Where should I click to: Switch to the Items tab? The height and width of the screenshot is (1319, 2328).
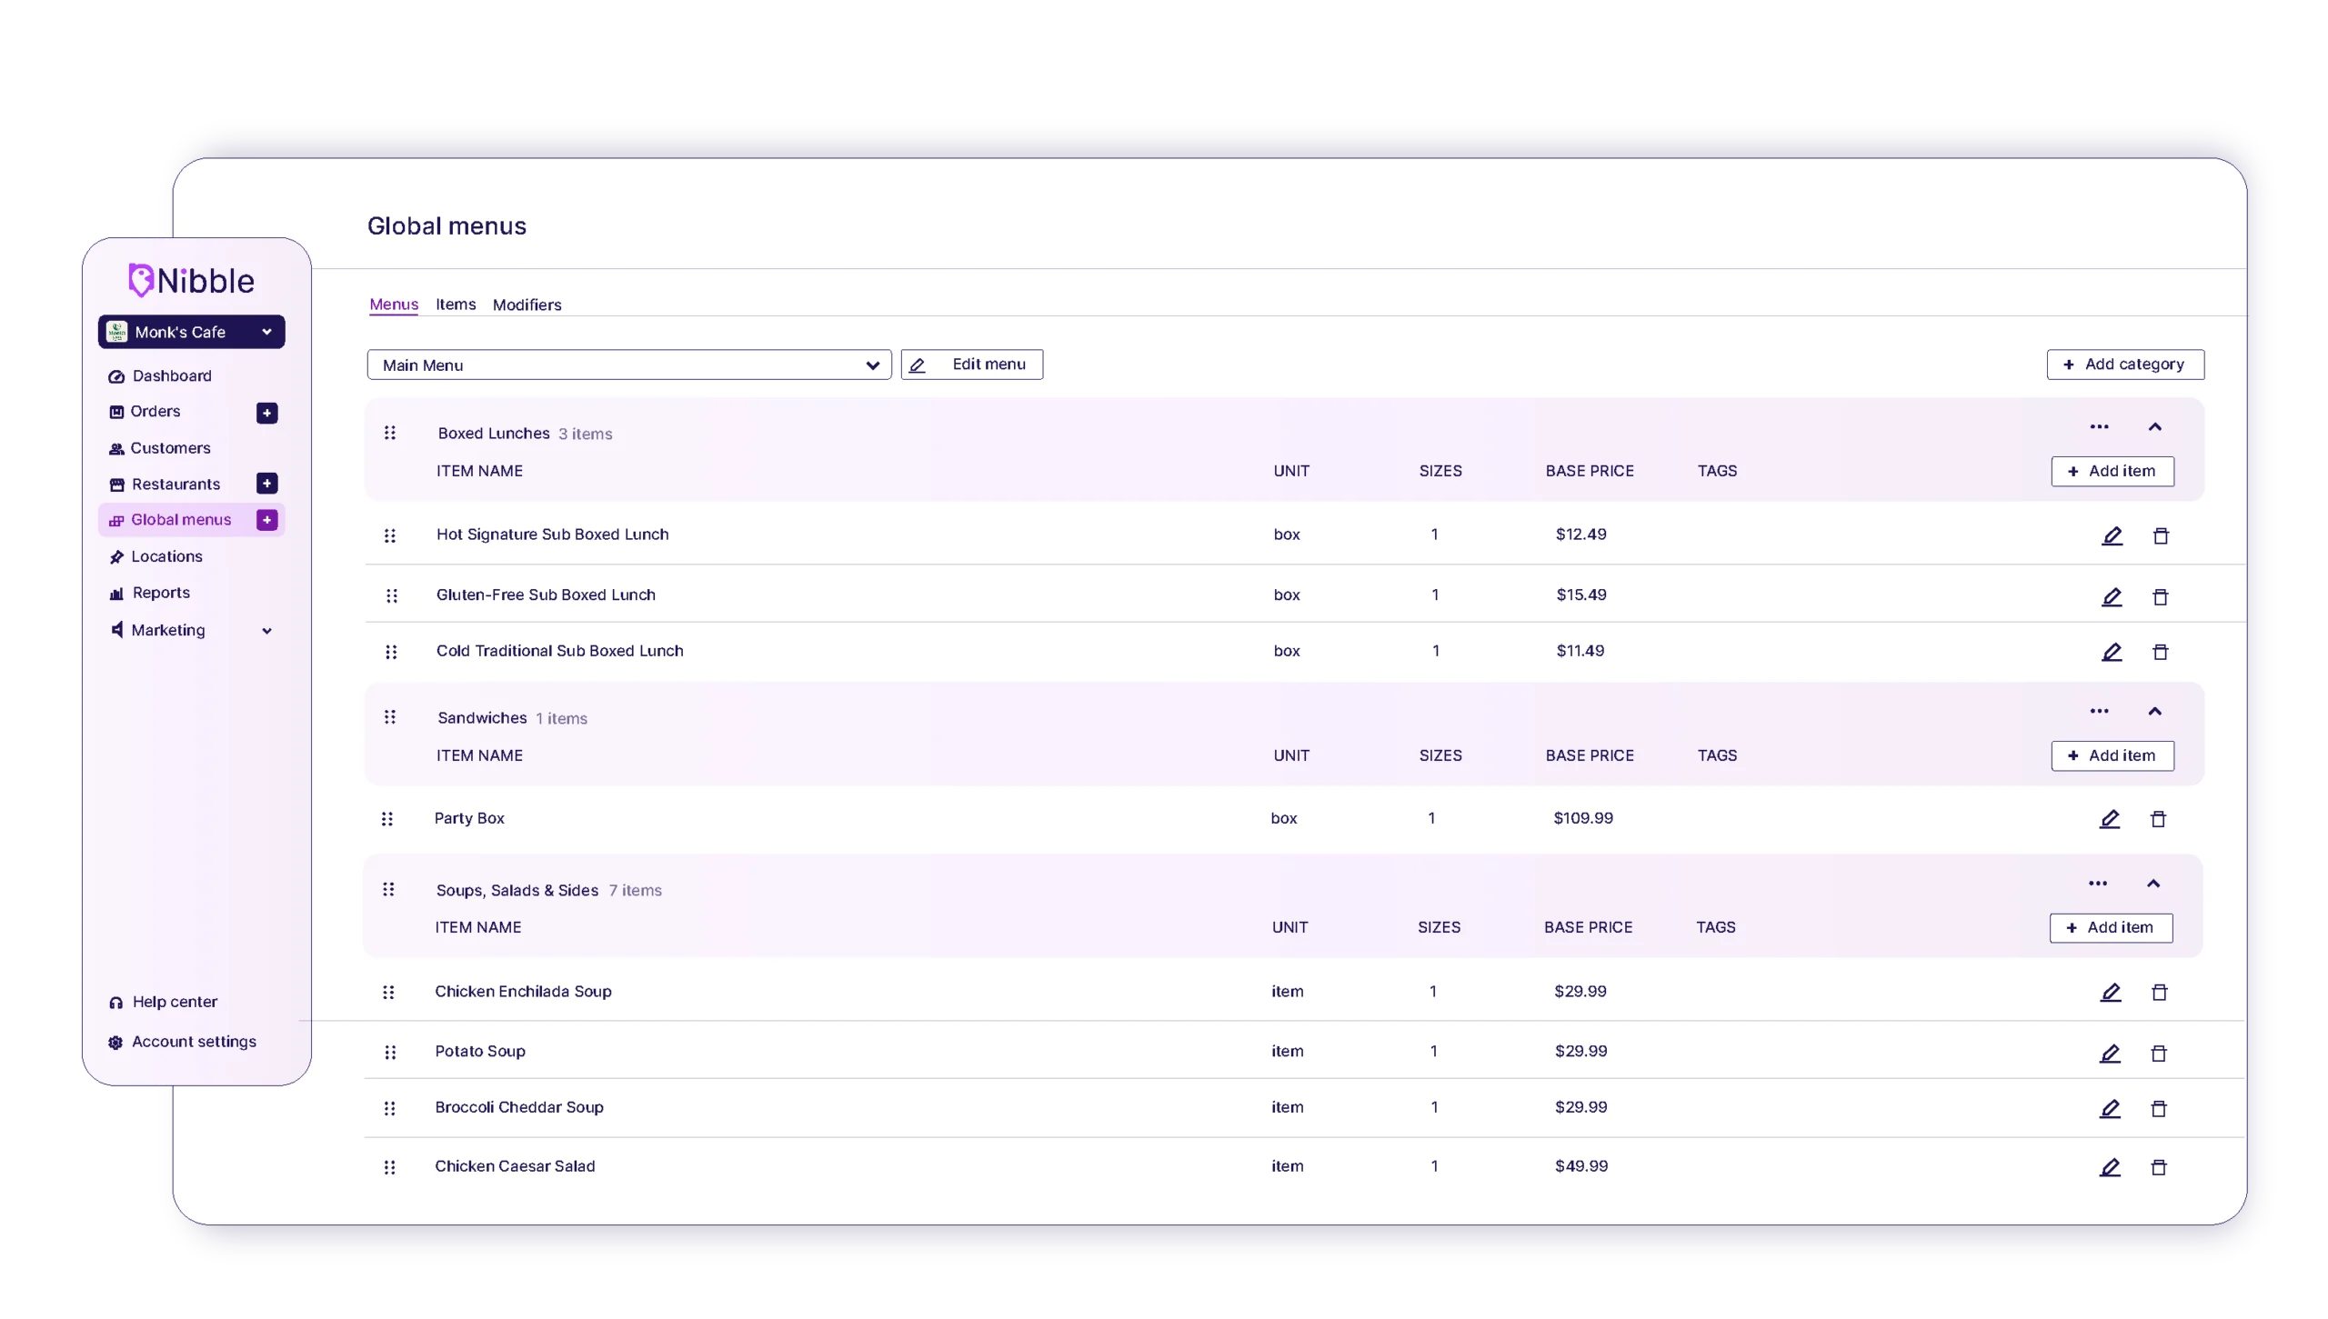point(456,305)
